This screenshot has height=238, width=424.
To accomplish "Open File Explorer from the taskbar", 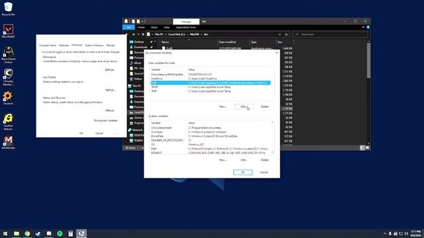I will 17,233.
